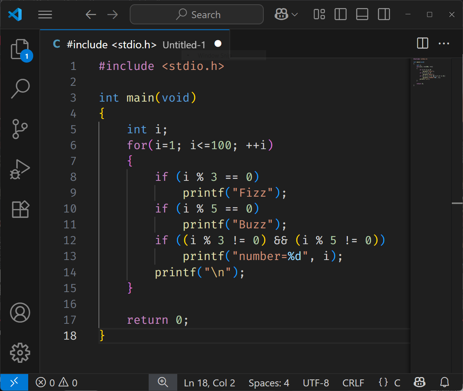Click the 'int i;' declaration on line 5
The height and width of the screenshot is (391, 463).
click(x=147, y=129)
